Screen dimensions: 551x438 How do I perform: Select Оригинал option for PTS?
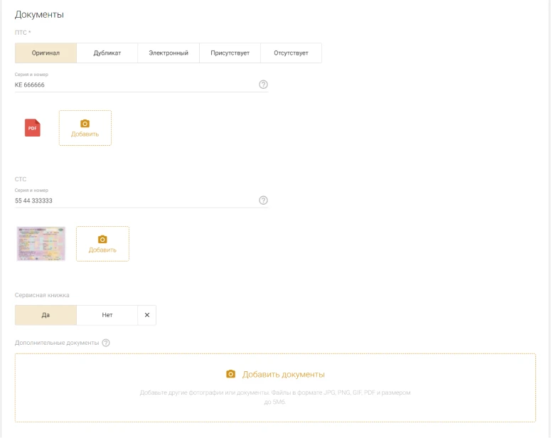click(x=45, y=53)
